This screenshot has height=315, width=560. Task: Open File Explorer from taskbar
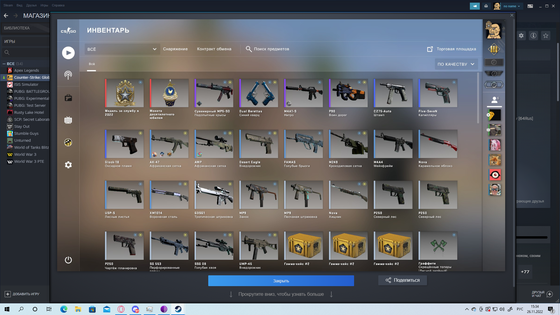pos(78,309)
